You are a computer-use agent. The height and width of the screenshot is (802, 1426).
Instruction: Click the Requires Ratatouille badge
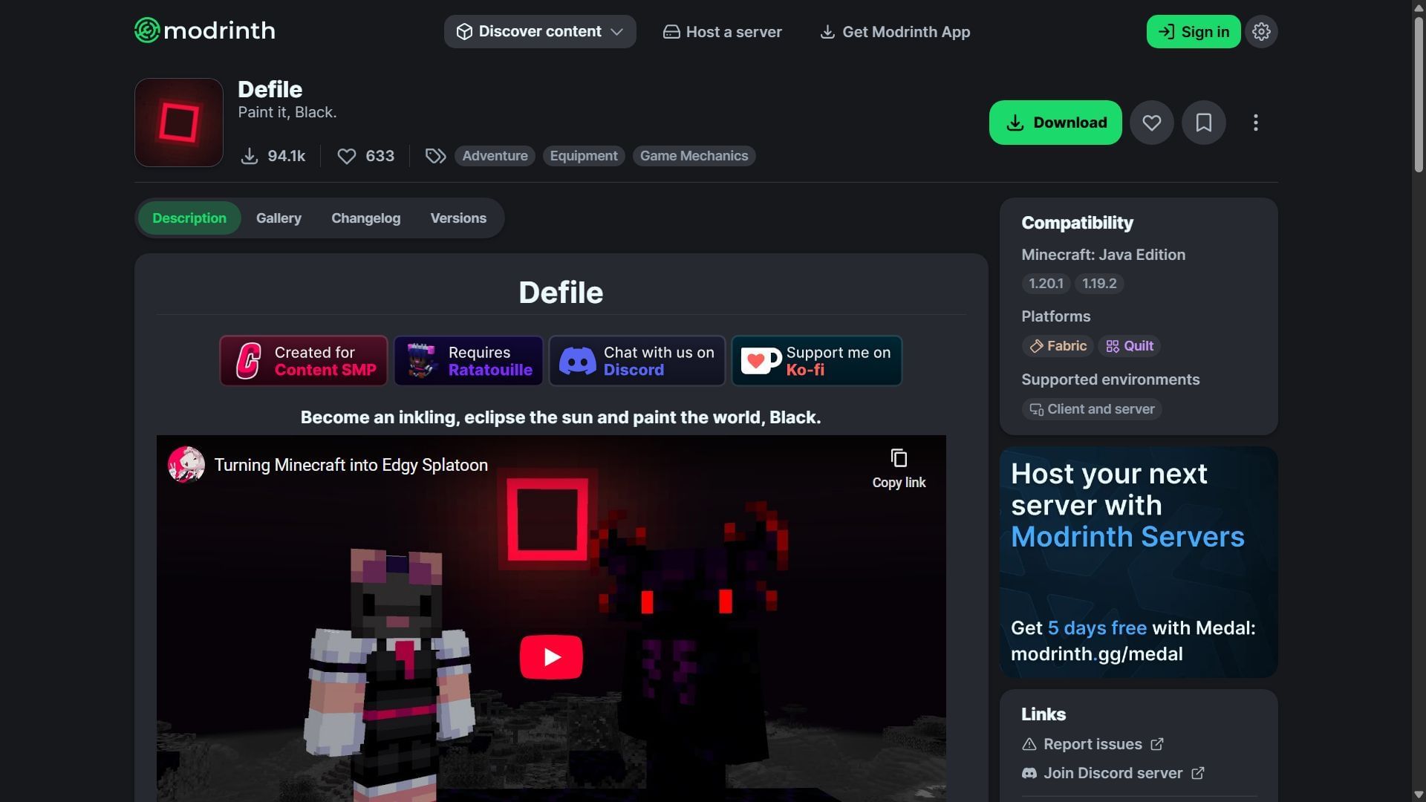469,361
